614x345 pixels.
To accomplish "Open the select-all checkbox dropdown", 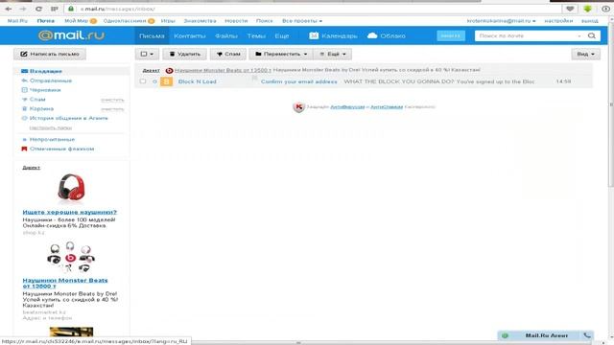I will (x=147, y=54).
